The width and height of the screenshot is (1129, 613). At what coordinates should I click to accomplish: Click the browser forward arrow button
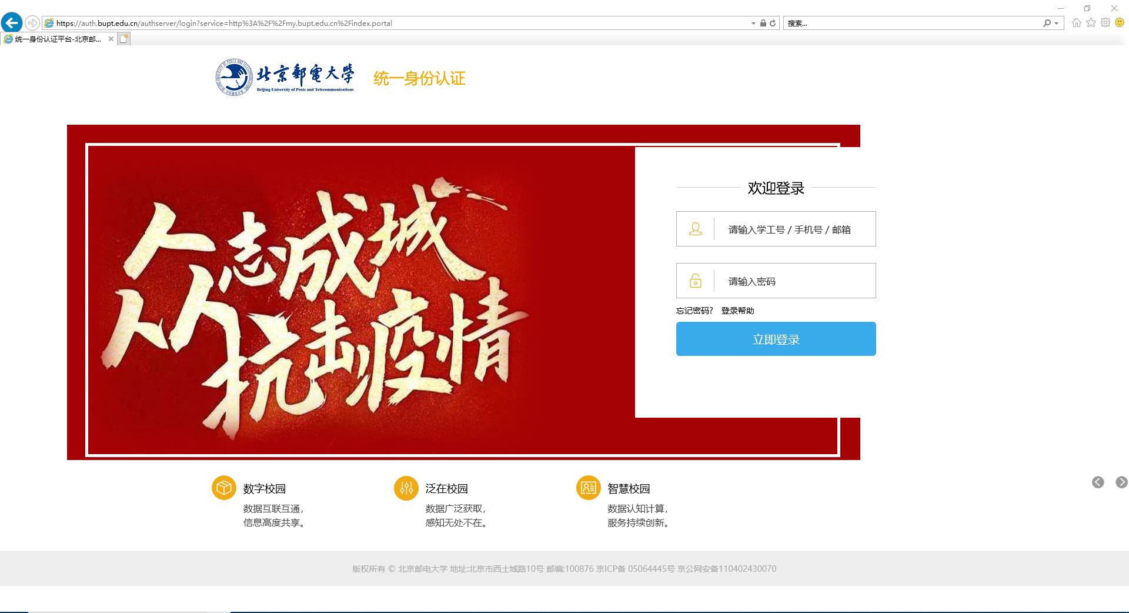(x=32, y=23)
